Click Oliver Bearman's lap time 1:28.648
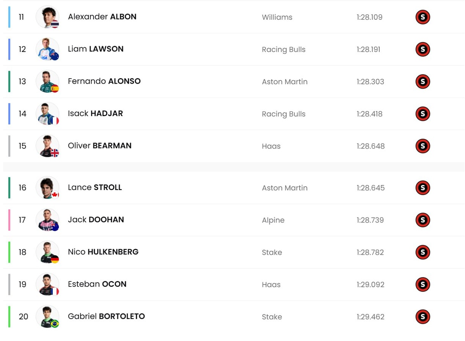Viewport: 465px width, 341px height. (x=370, y=146)
